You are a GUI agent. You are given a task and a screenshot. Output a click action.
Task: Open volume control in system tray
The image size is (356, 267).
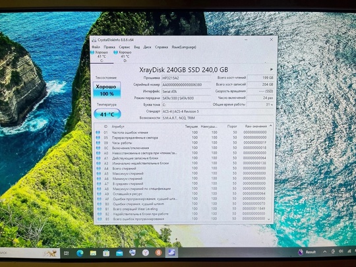coord(341,251)
